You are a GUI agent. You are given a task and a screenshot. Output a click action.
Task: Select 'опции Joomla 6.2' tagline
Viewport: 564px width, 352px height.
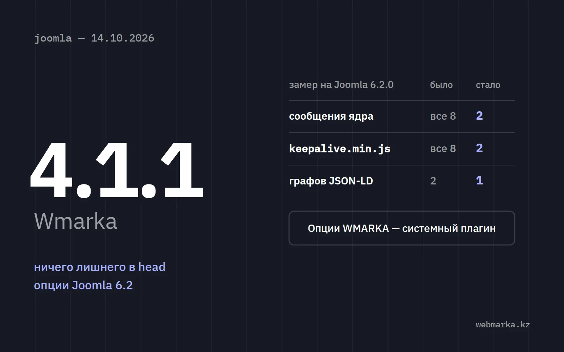83,285
